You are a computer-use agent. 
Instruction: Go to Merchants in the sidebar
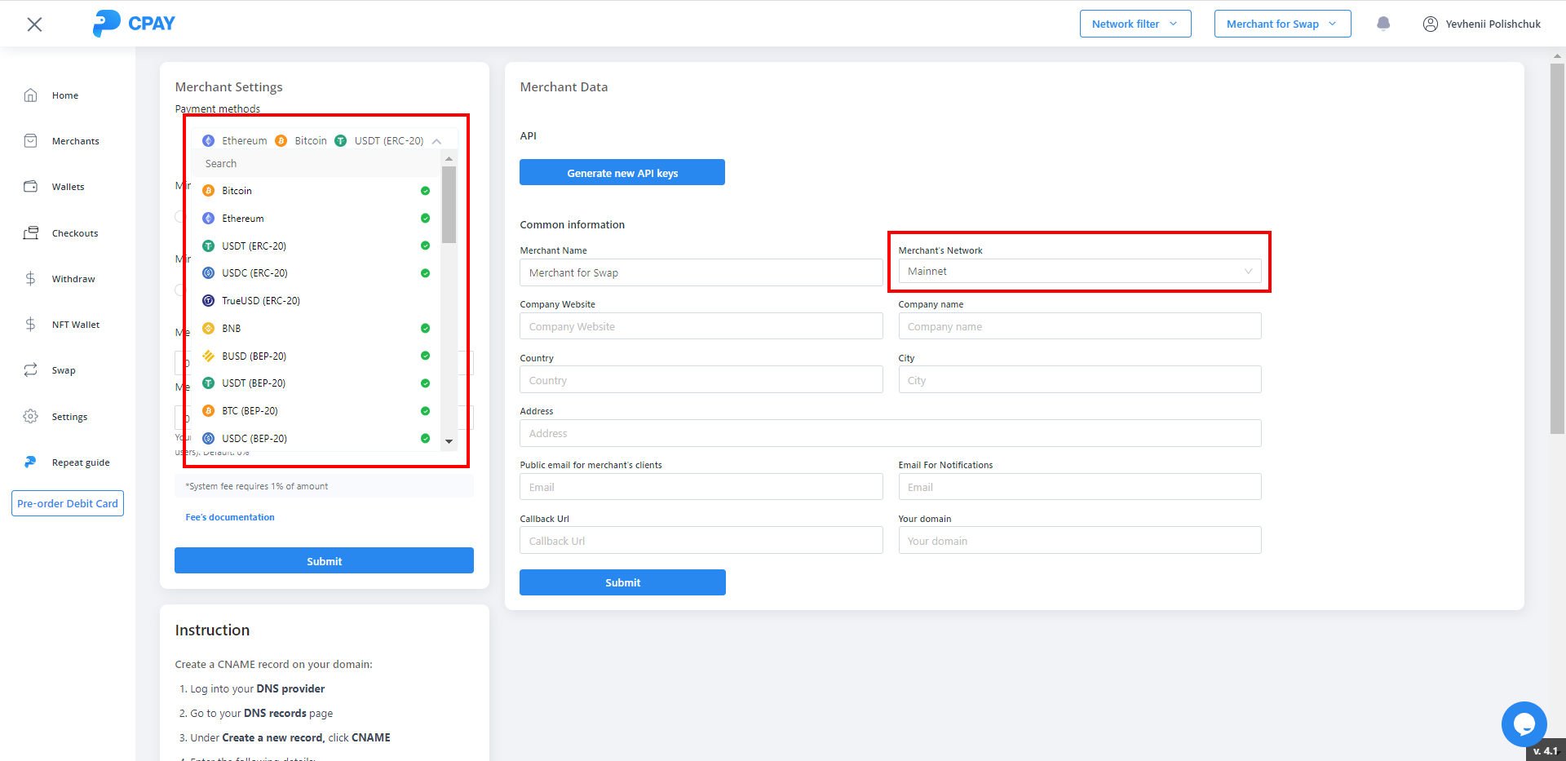pyautogui.click(x=75, y=141)
